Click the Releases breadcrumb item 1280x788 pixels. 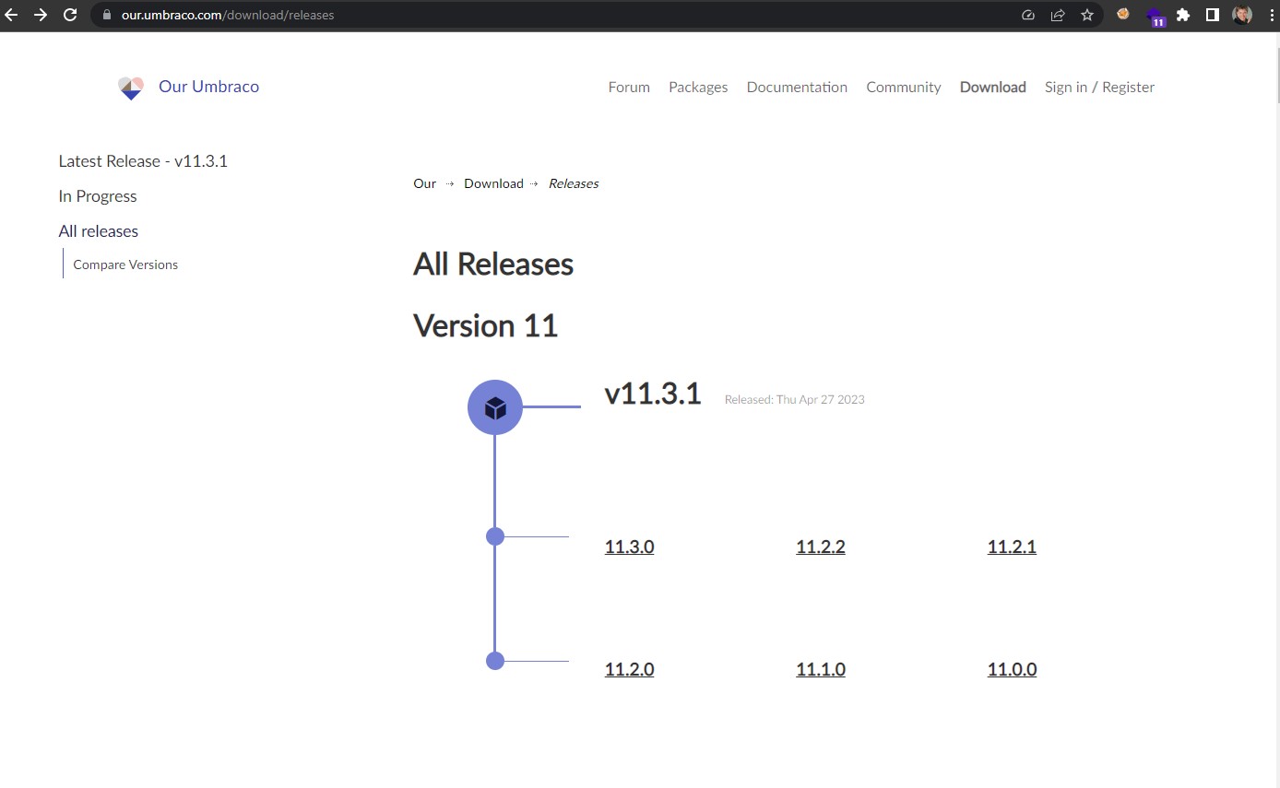574,183
